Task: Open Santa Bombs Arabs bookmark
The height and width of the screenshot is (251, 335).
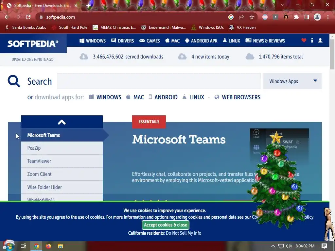Action: pyautogui.click(x=26, y=27)
